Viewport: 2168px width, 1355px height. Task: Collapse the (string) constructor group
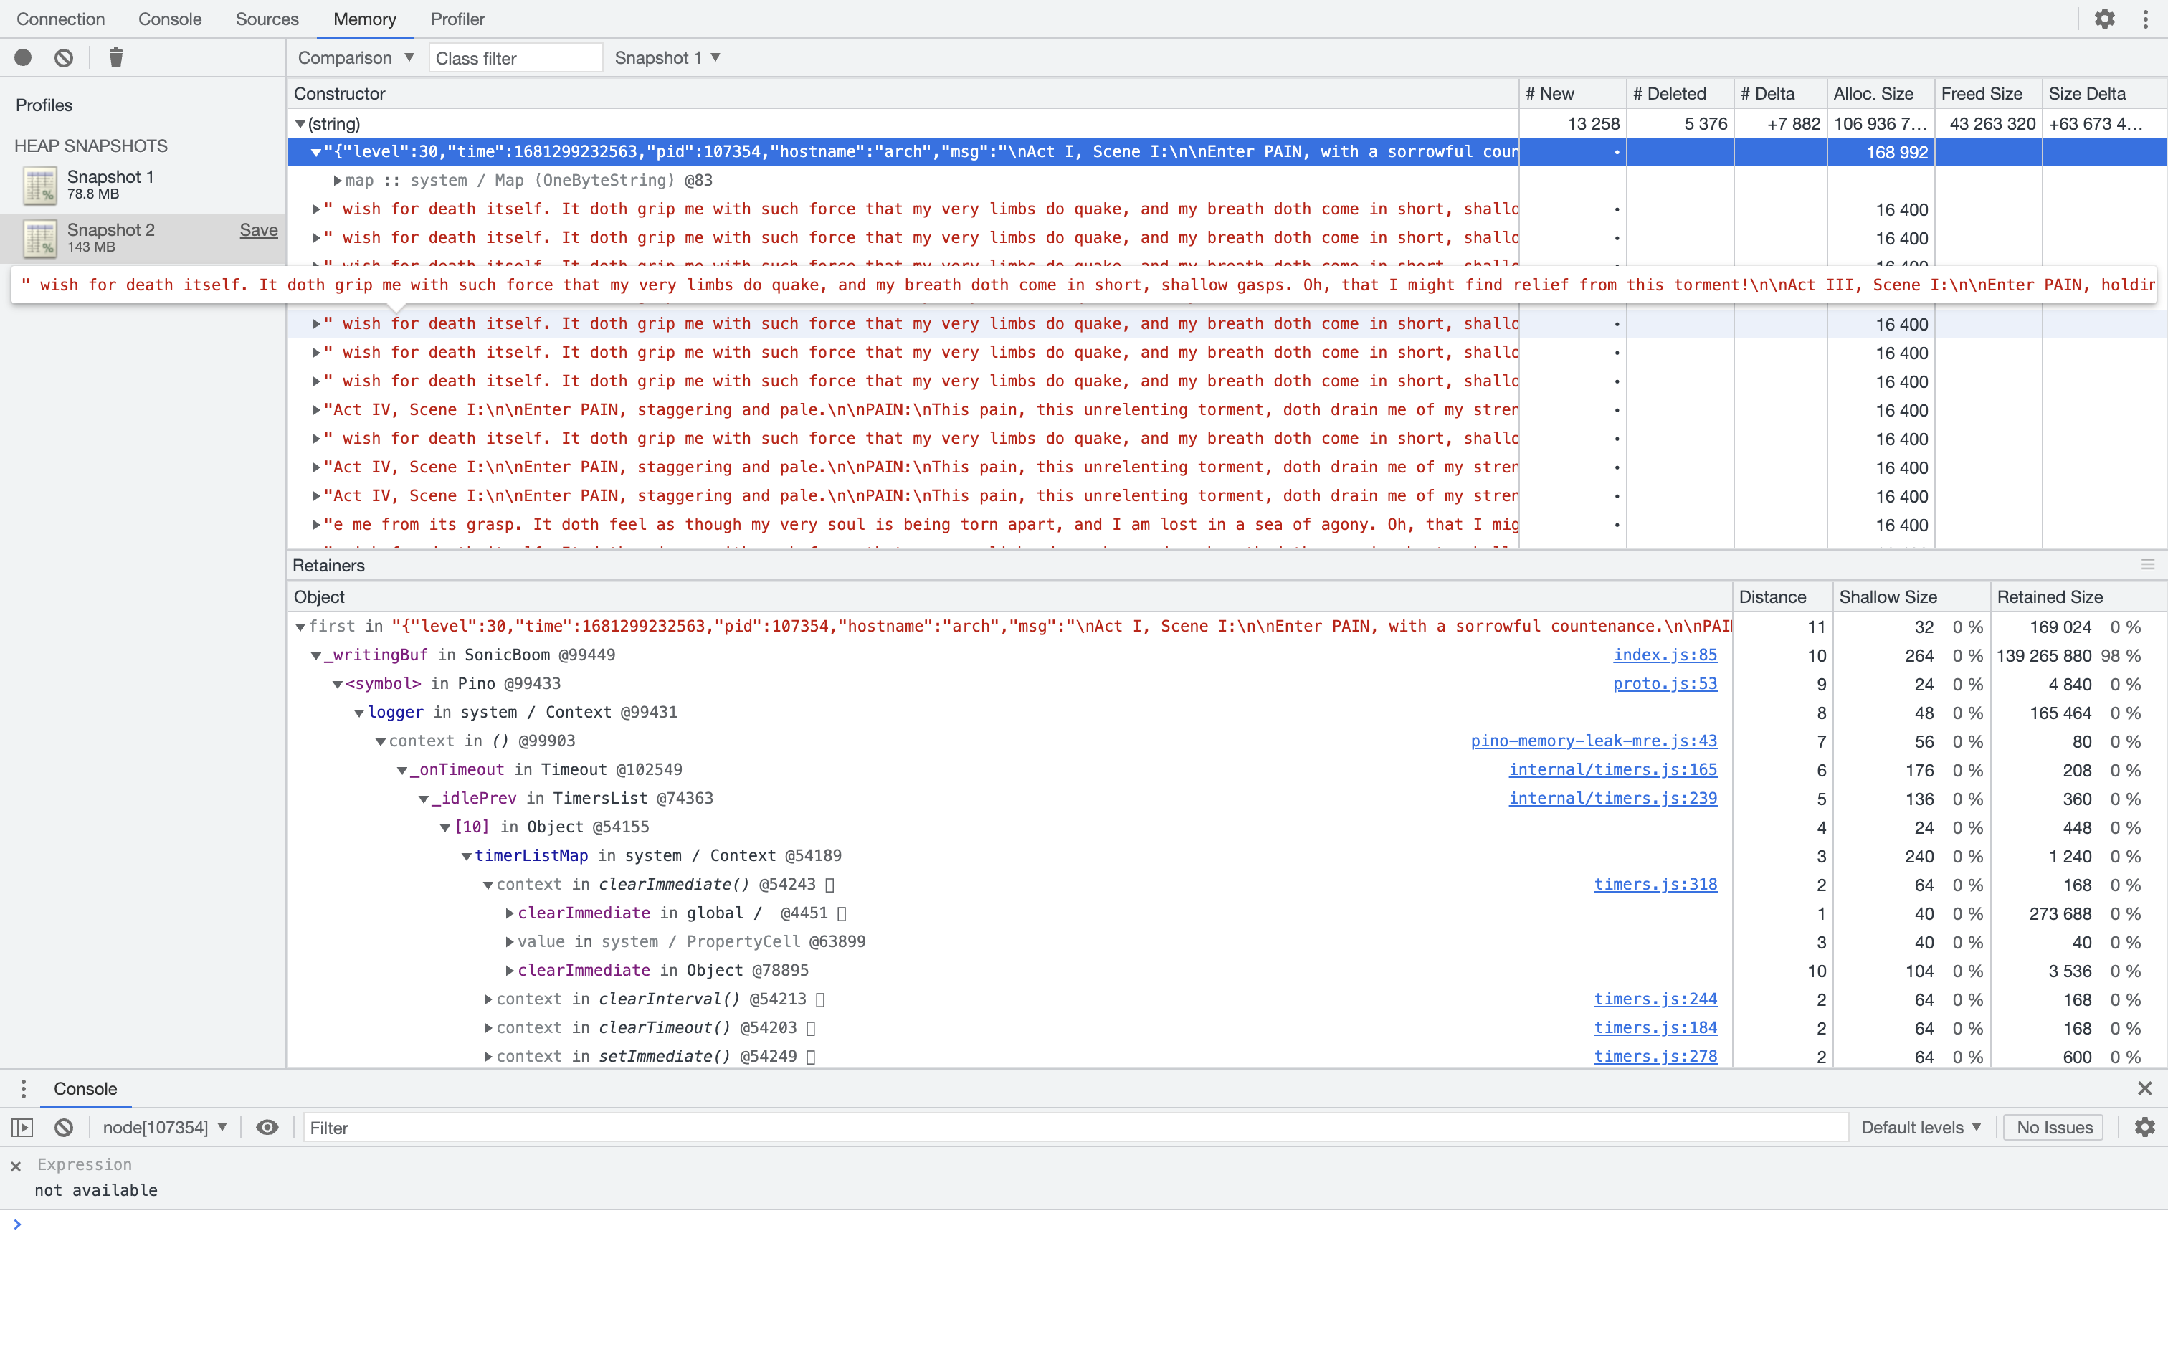tap(301, 123)
